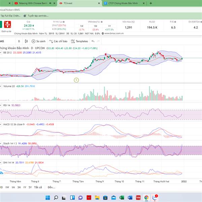The height and width of the screenshot is (202, 202).
Task: Switch to the CTCP Chứng khoán Bảo Minh tab
Action: (x=123, y=3)
